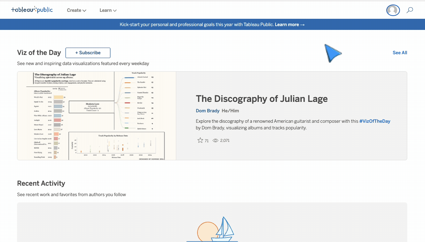Click the Viz of the Day heading

click(x=39, y=53)
